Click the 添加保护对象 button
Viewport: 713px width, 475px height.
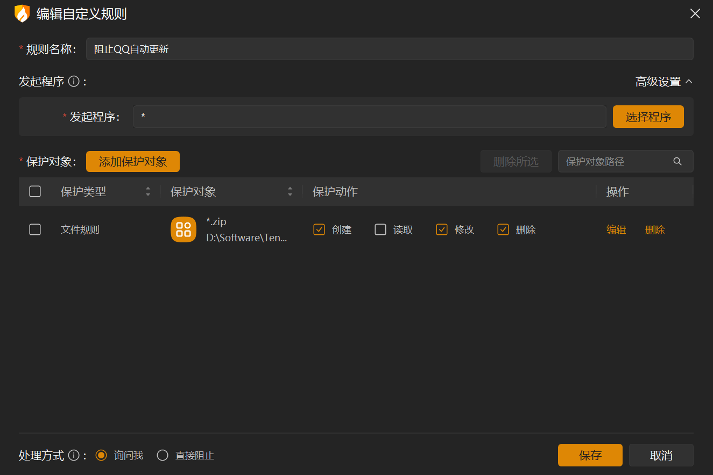133,162
